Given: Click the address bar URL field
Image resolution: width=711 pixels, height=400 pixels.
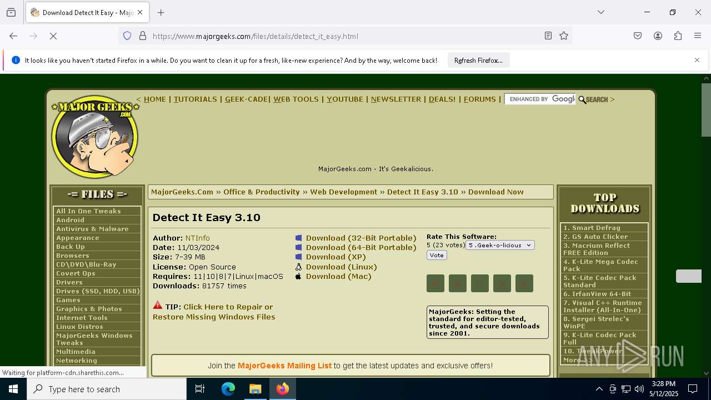Looking at the screenshot, I should point(344,36).
